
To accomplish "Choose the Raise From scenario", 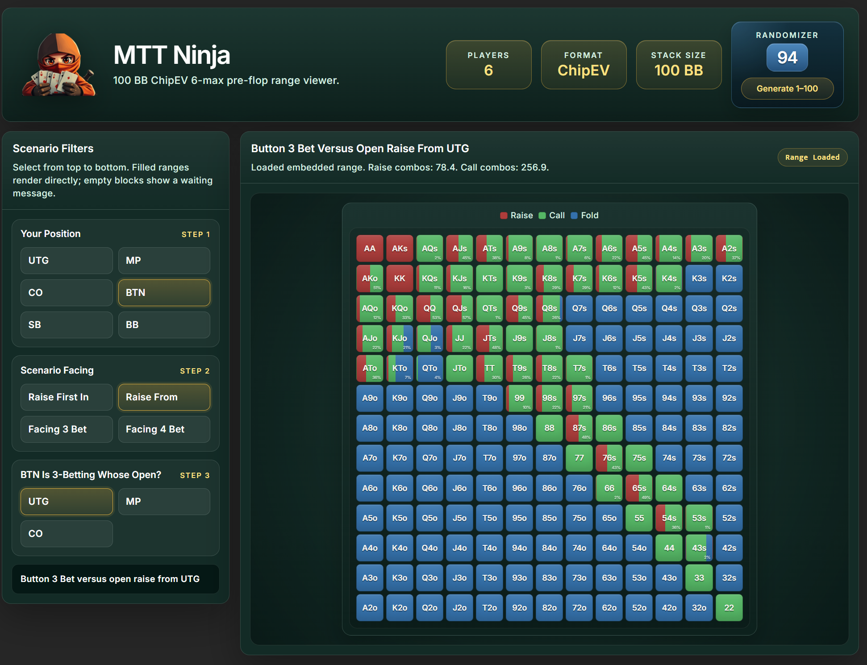I will point(164,397).
